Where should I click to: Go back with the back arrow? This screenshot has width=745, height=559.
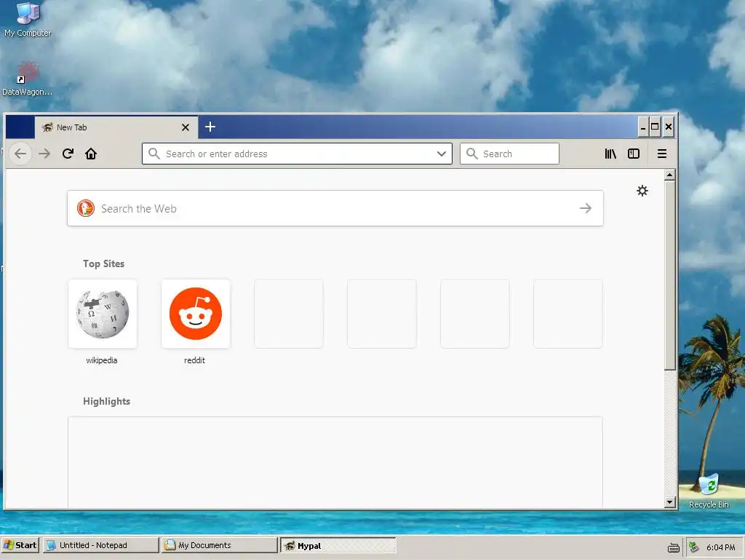tap(20, 154)
